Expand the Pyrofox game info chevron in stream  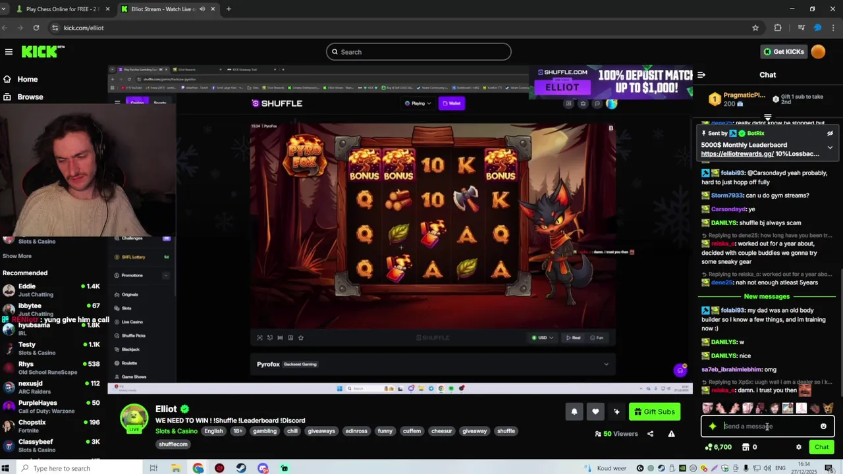click(x=606, y=364)
